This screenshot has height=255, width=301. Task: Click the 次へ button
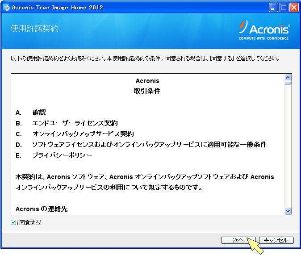(x=238, y=240)
